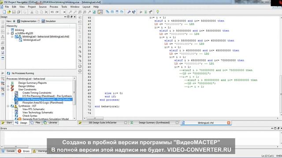
Task: Open the Design Summary (Synthesized) tab
Action: point(154,123)
